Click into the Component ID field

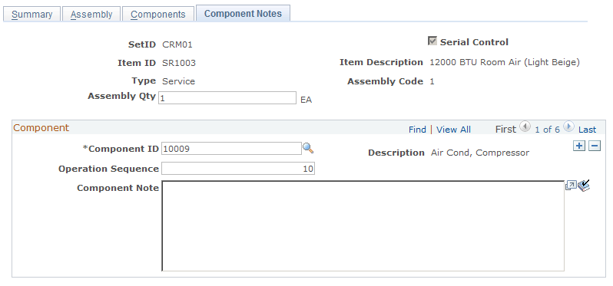(x=231, y=149)
